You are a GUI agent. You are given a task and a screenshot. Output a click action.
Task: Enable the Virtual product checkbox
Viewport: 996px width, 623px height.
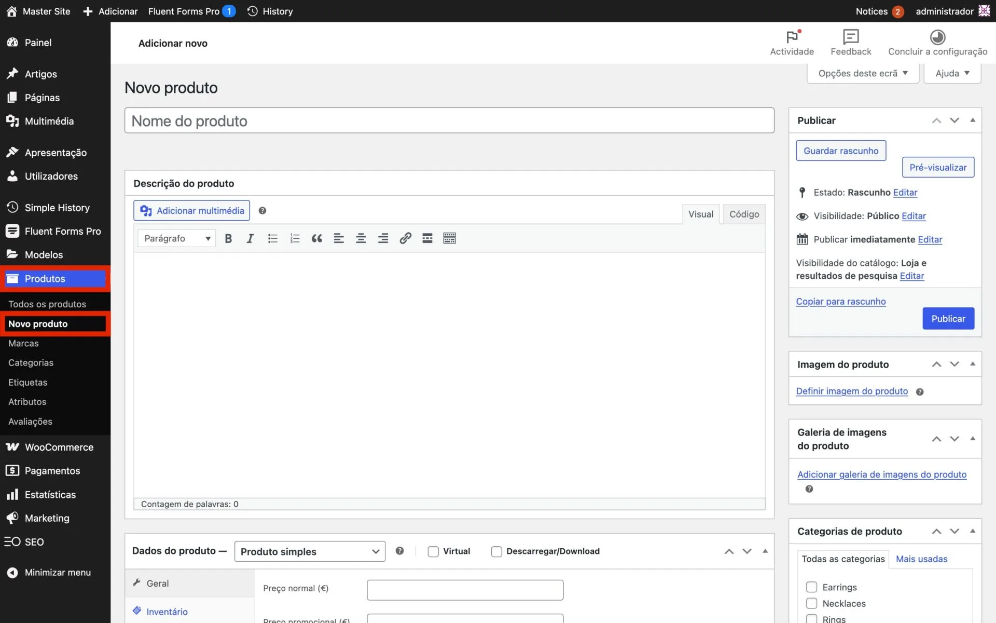433,551
